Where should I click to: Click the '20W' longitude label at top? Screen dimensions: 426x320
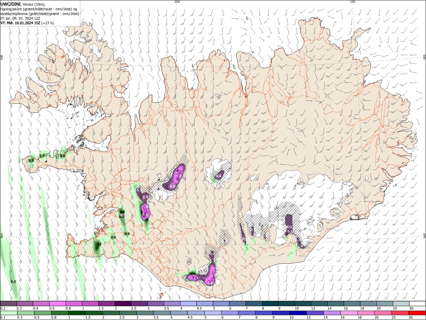tap(177, 2)
